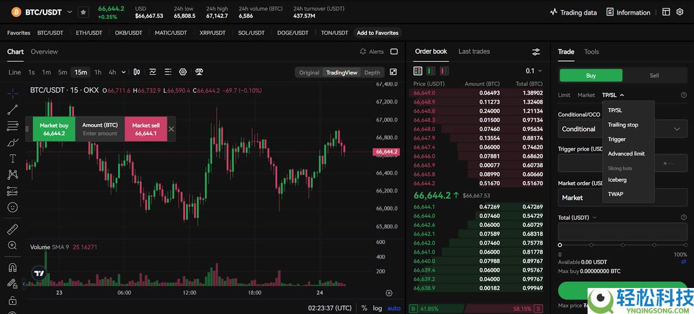The height and width of the screenshot is (314, 694).
Task: Choose Trailing stop from order type menu
Action: coord(623,125)
